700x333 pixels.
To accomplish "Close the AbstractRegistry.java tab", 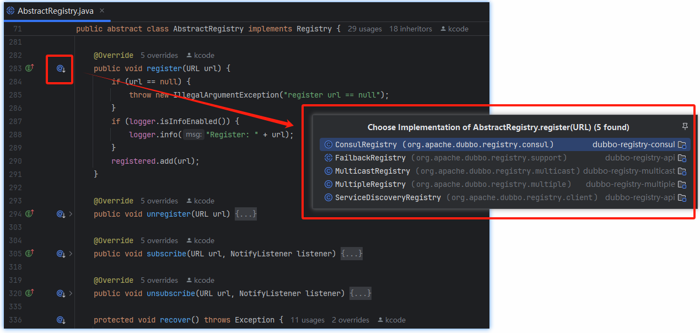I will pyautogui.click(x=102, y=11).
